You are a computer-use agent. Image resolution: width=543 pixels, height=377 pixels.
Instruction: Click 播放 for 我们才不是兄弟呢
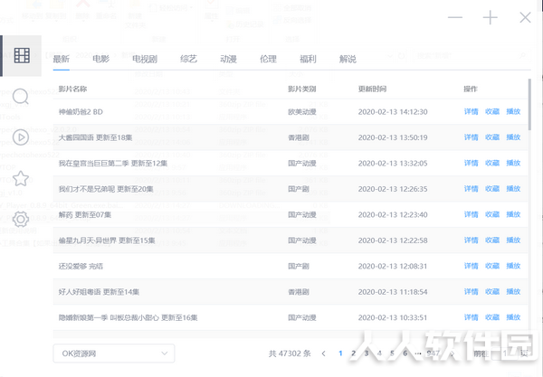[x=513, y=189]
